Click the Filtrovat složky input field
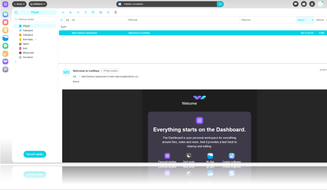Viewport: 327px width, 190px height. (x=35, y=19)
